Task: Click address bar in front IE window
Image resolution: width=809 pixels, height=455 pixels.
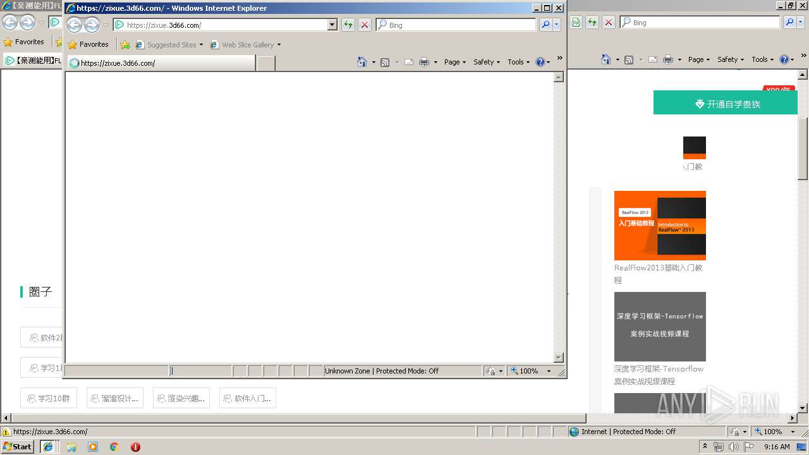Action: (221, 25)
